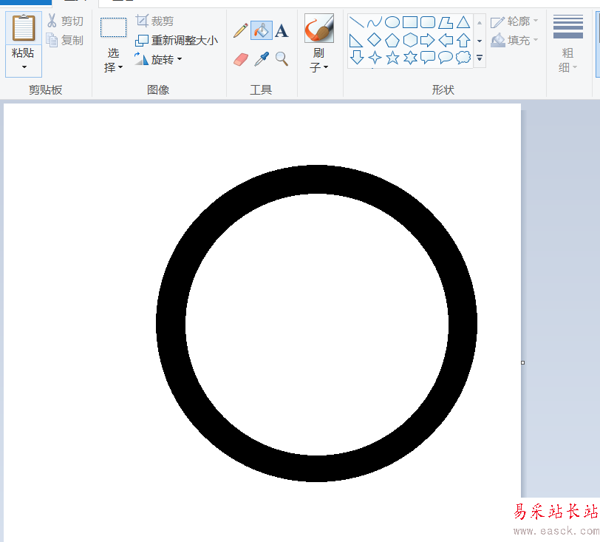Select the Color picker eyedropper tool
The image size is (600, 542).
click(x=262, y=59)
